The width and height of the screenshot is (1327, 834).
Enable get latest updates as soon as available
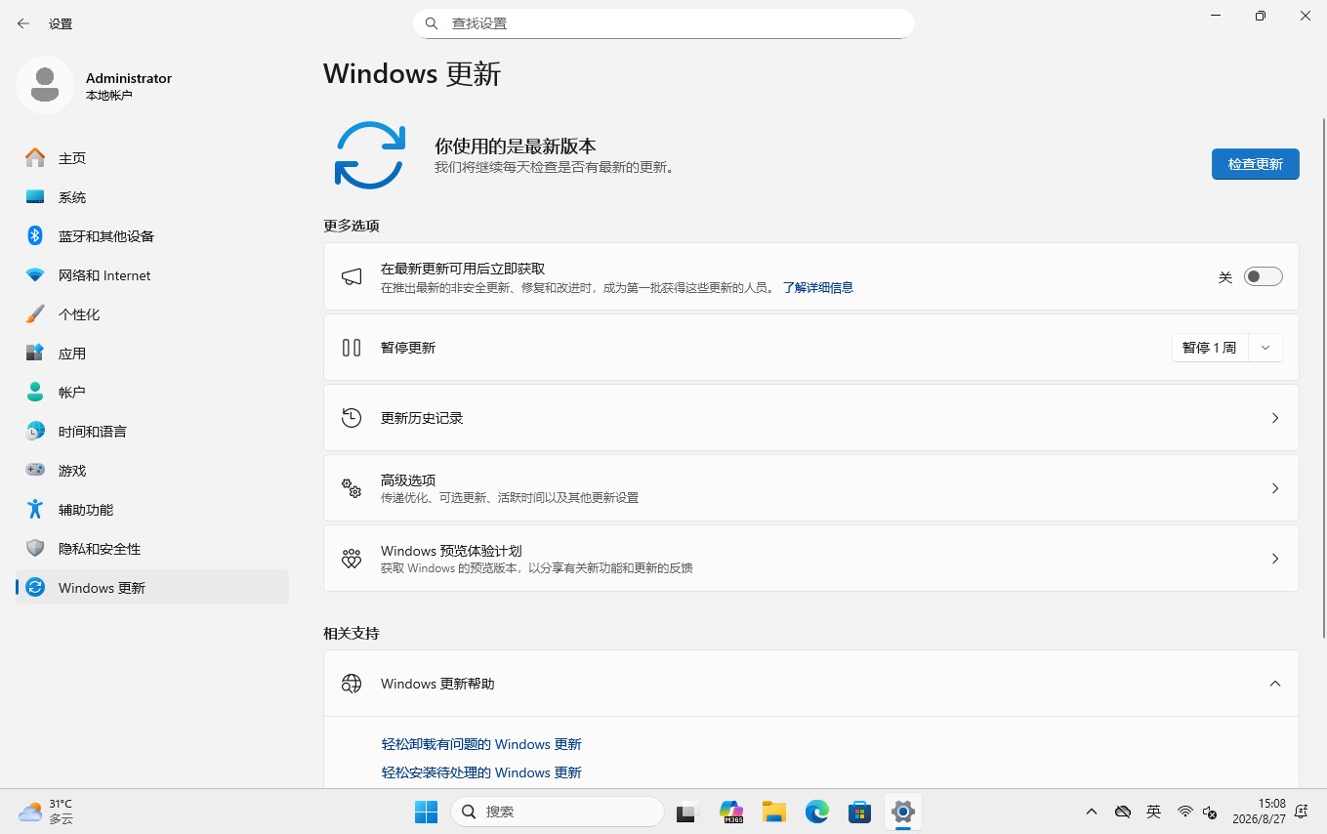pyautogui.click(x=1263, y=276)
